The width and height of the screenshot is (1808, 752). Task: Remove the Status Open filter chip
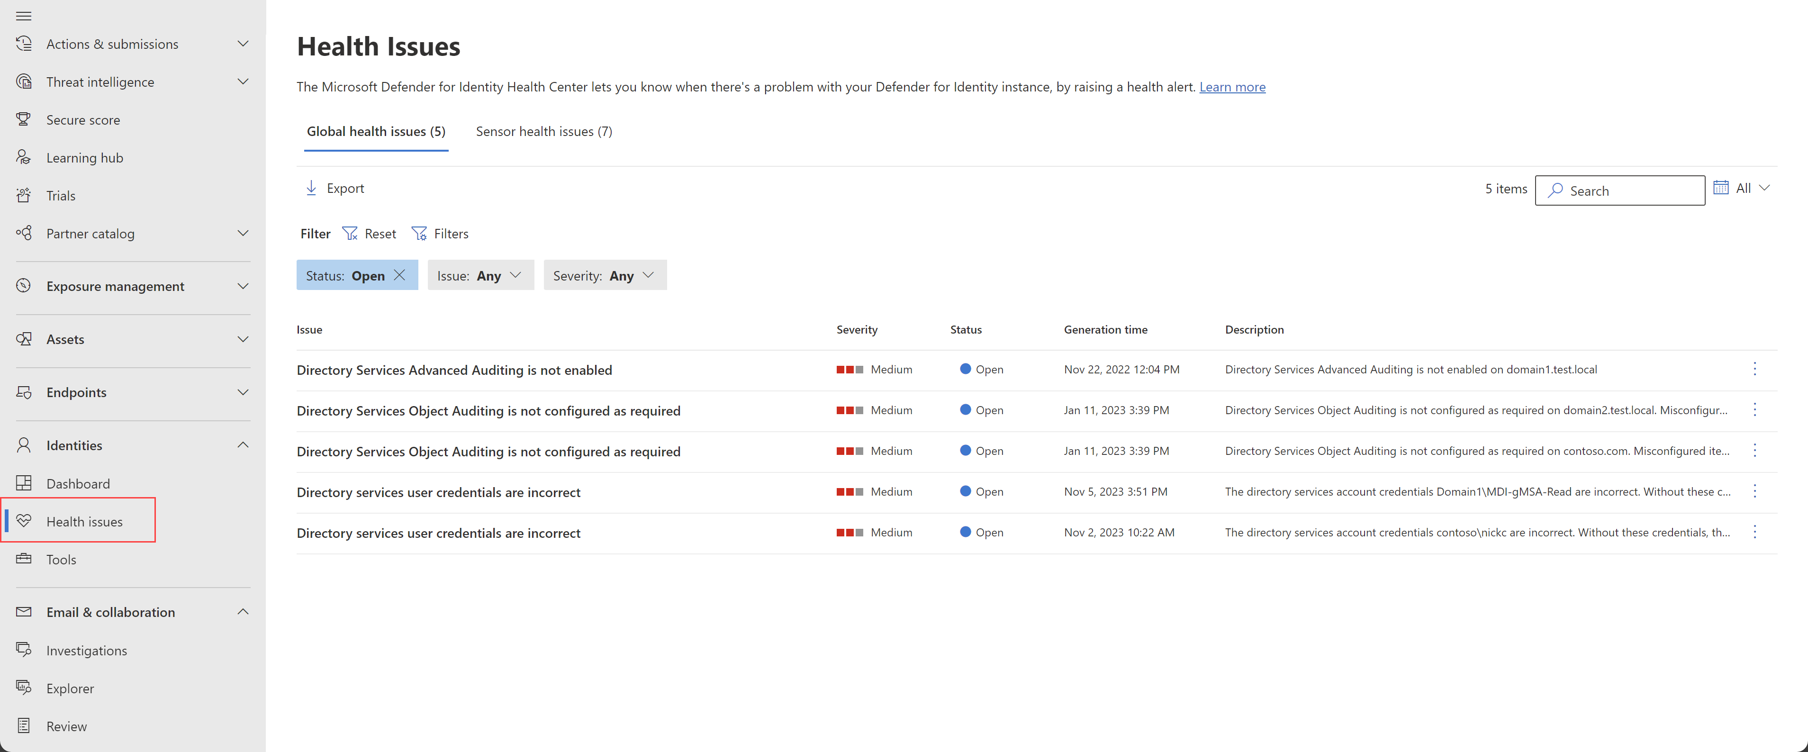tap(399, 275)
